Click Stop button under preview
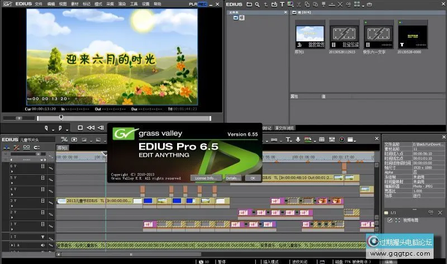The image size is (447, 264). [x=80, y=128]
